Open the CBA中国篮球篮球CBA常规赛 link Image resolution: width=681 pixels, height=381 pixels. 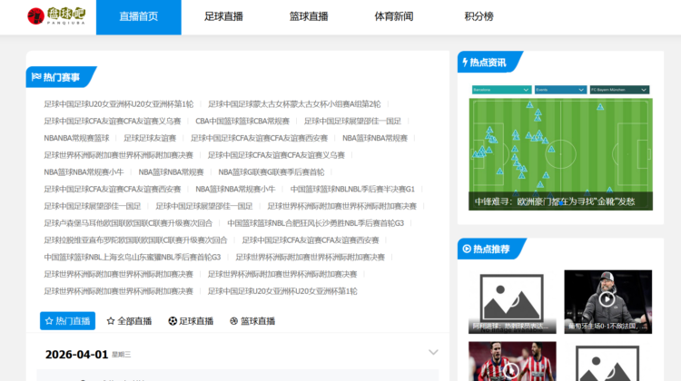(242, 121)
